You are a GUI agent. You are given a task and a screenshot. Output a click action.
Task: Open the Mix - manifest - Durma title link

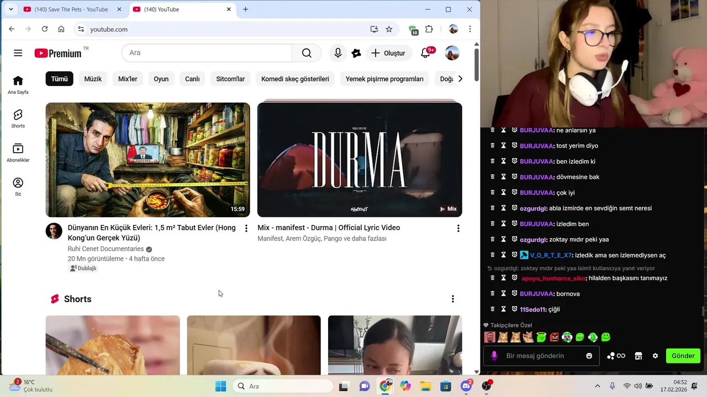coord(329,228)
